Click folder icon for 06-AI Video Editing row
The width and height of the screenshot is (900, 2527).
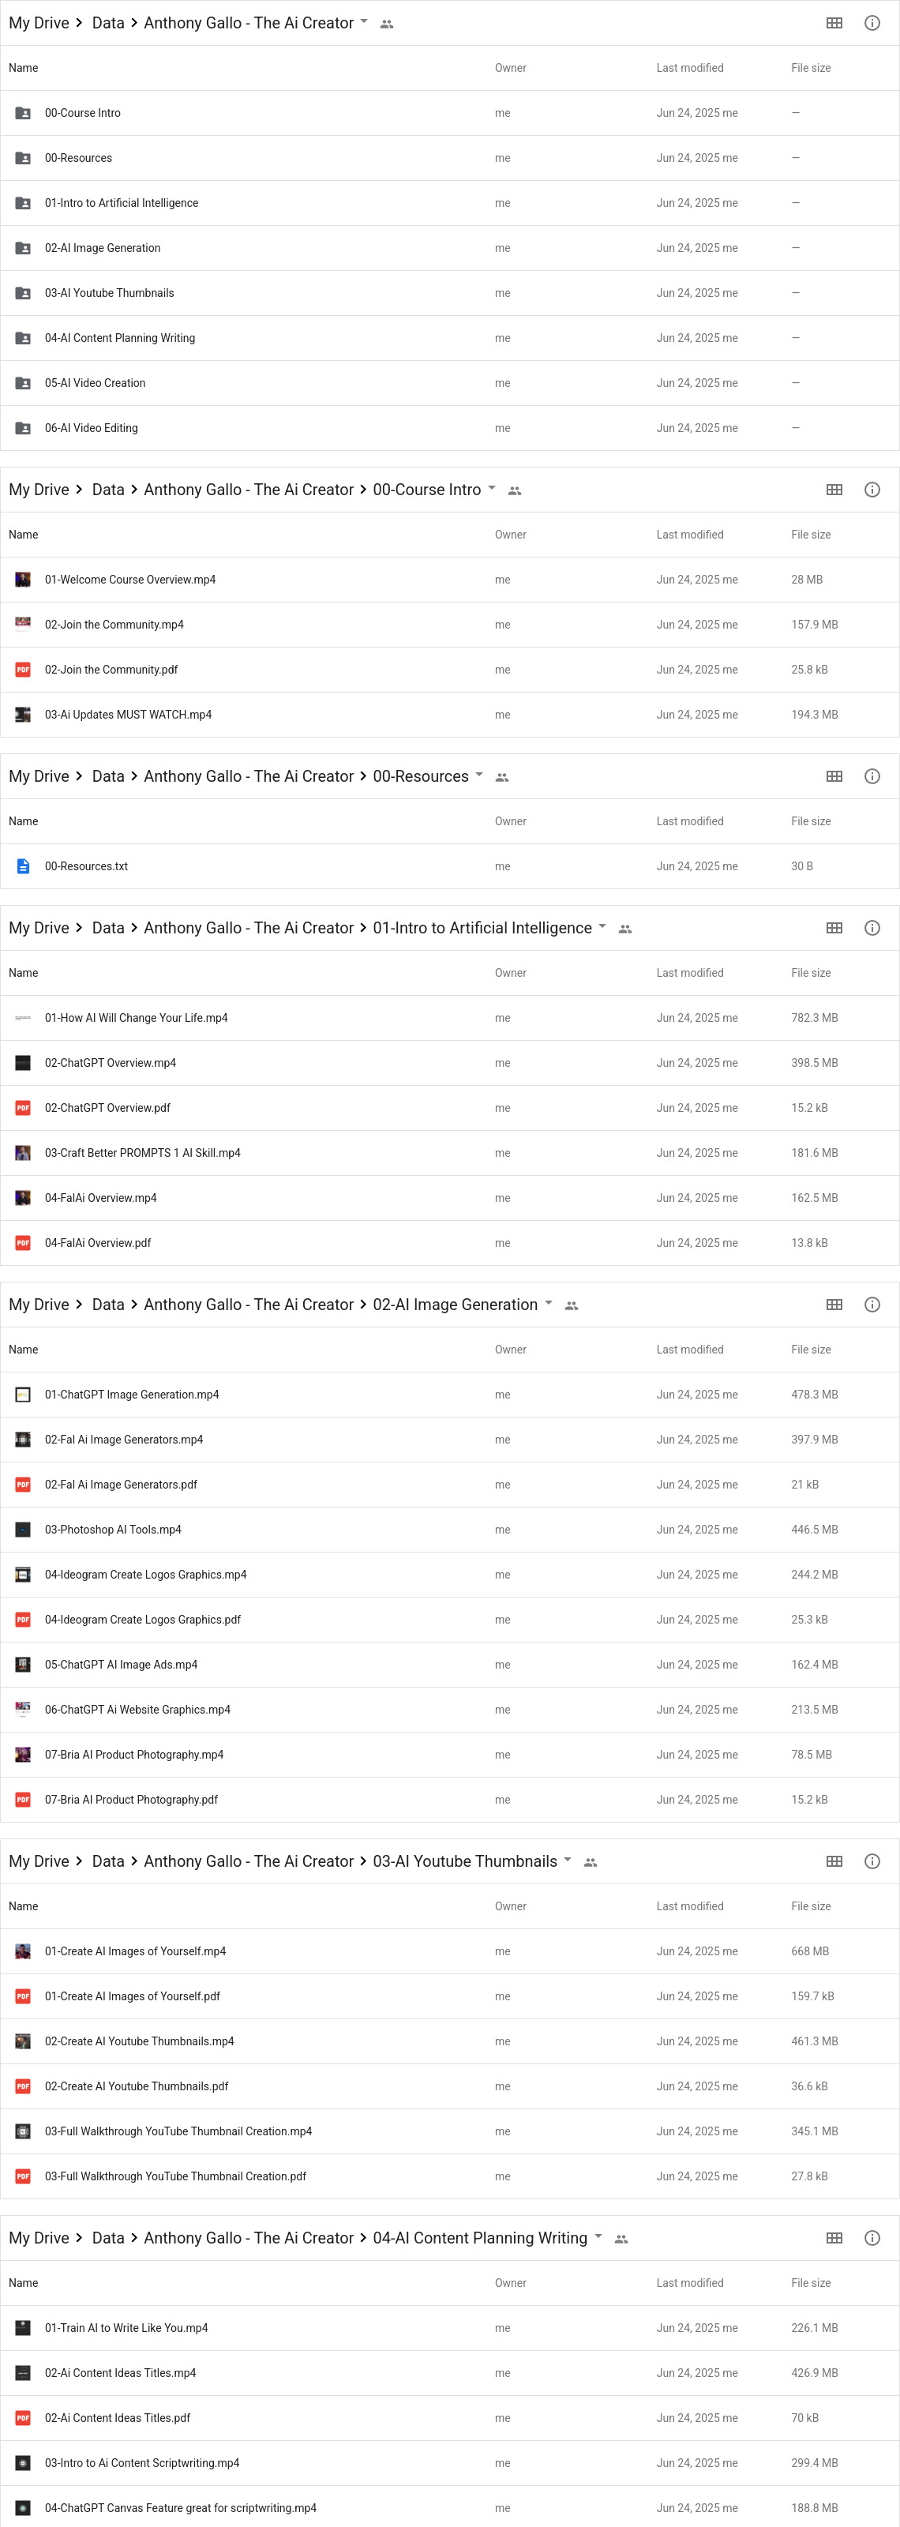point(23,428)
